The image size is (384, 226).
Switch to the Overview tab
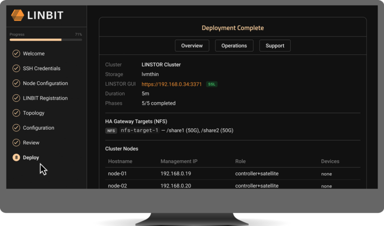[192, 46]
